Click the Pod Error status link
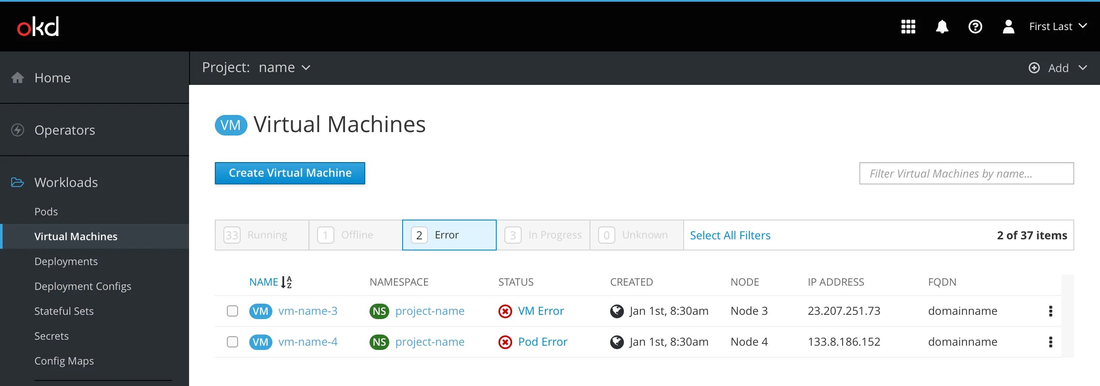Image resolution: width=1100 pixels, height=386 pixels. [543, 342]
